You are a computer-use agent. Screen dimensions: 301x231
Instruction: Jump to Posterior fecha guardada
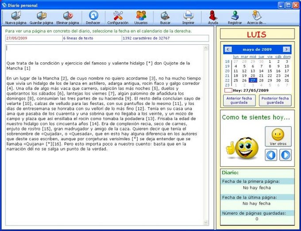point(275,100)
